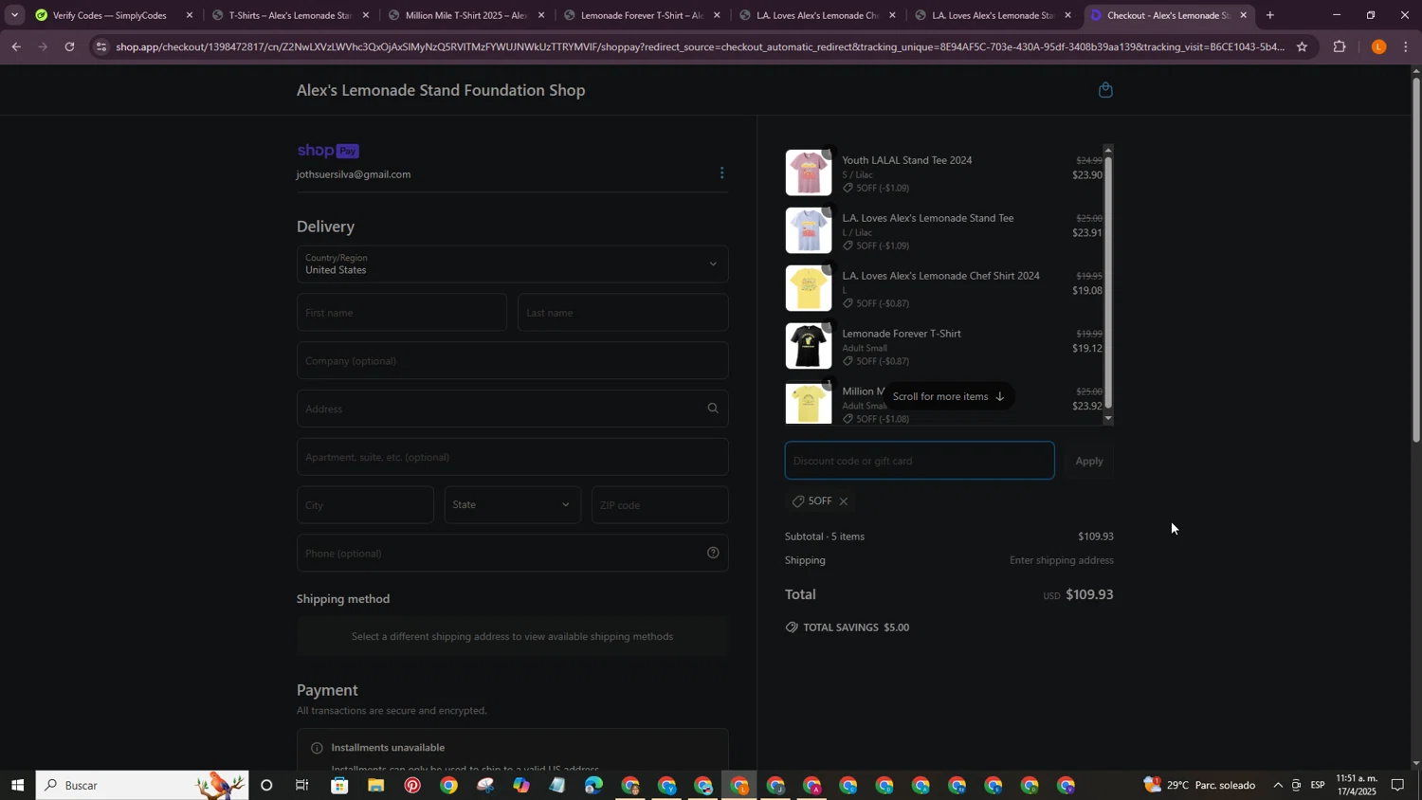Viewport: 1422px width, 800px height.
Task: Click the order summary items scrollbar
Action: 1107,284
